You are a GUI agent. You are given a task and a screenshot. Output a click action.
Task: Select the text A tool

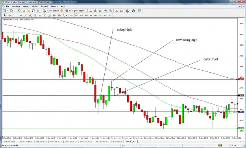coord(40,15)
